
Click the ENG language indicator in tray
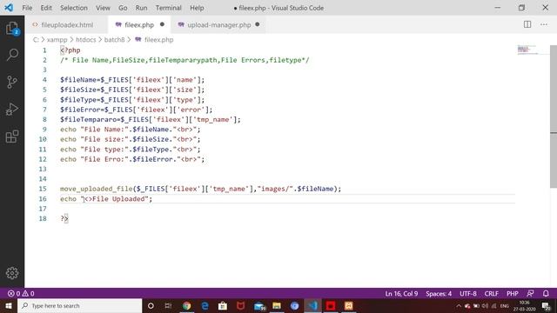[505, 305]
